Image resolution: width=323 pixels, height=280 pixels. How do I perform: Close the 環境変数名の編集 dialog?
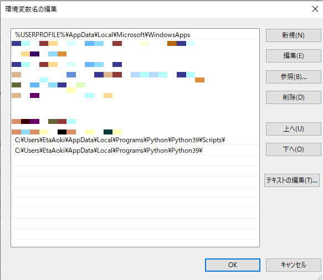click(315, 9)
